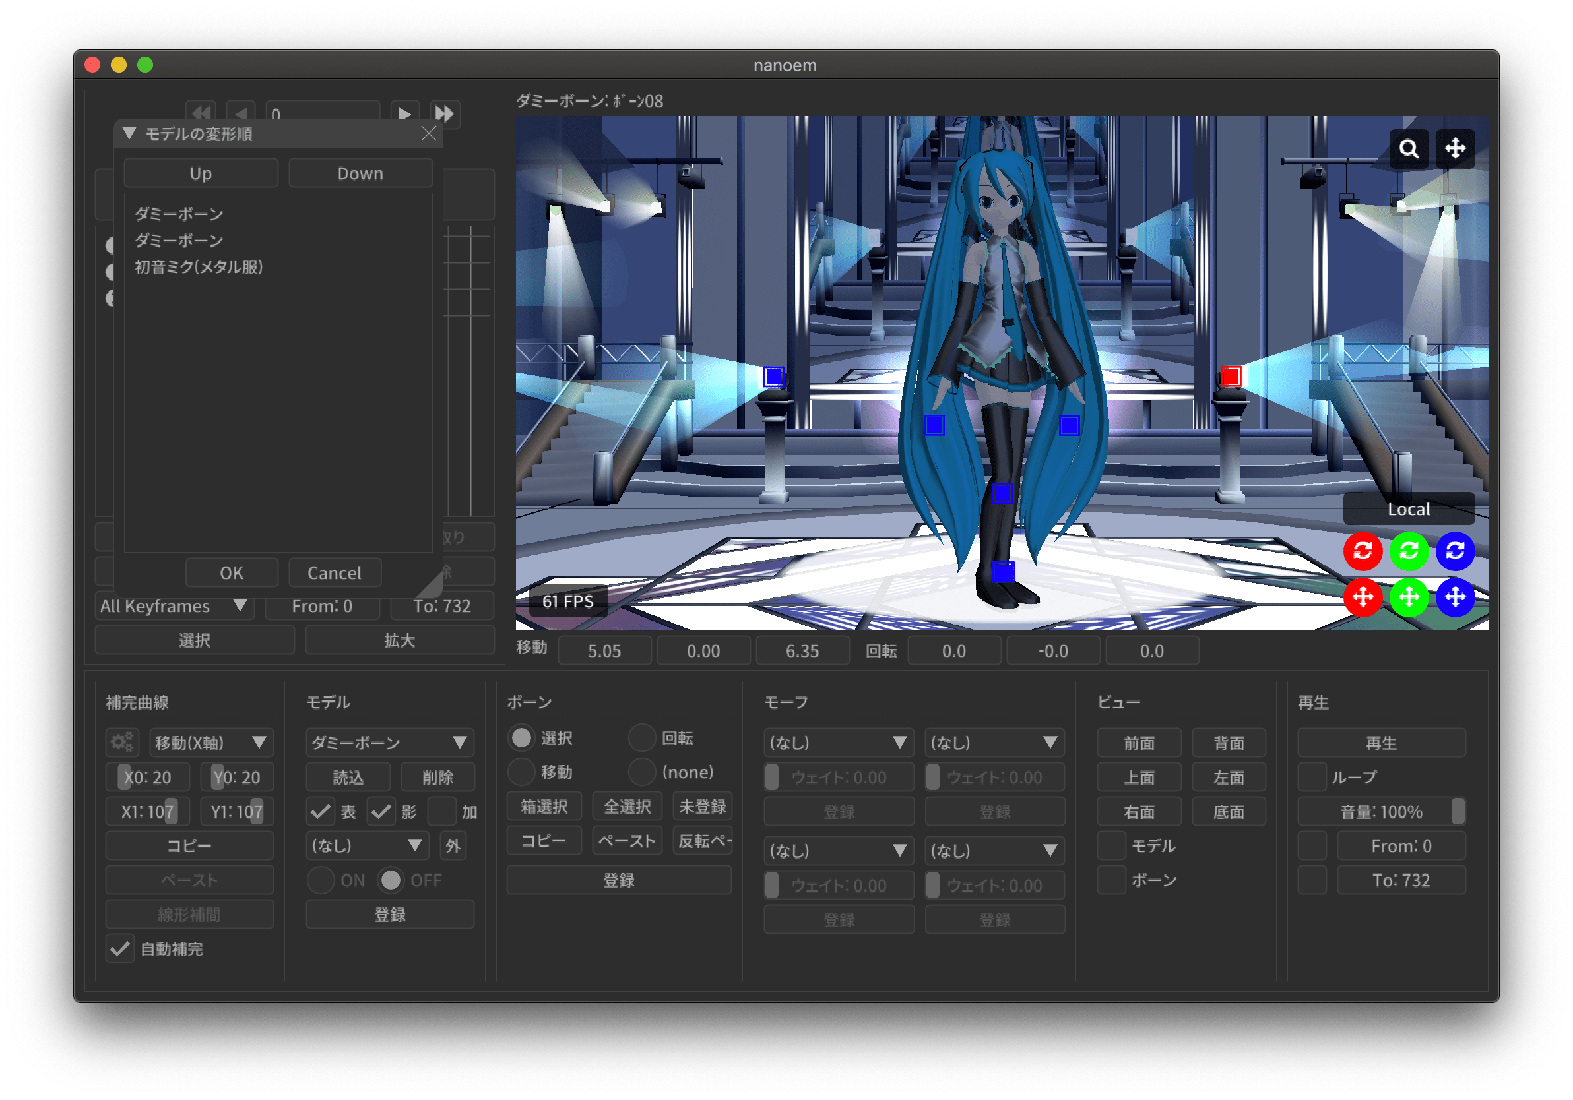The width and height of the screenshot is (1573, 1100).
Task: Click the selected red bone marker in the viewport
Action: click(x=1231, y=376)
